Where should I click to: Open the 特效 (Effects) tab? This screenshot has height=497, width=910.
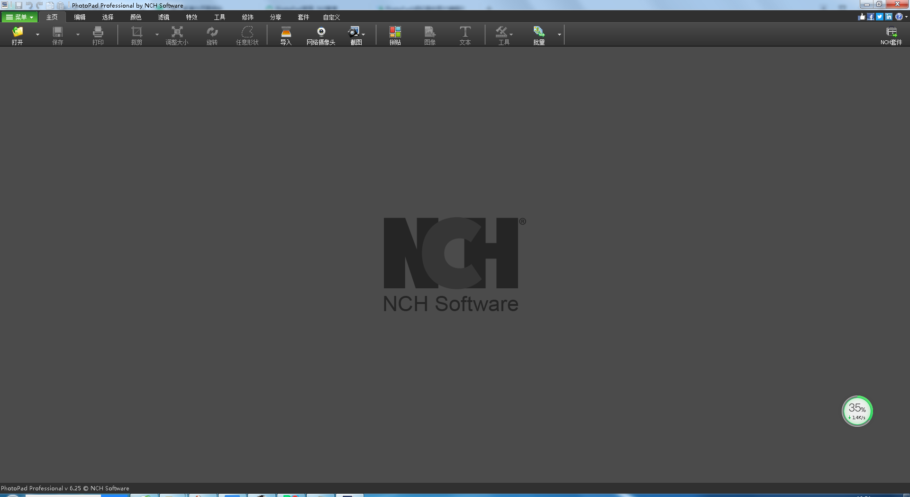tap(191, 17)
